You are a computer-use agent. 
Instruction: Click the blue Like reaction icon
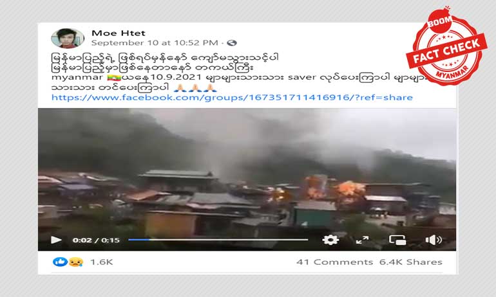click(x=59, y=262)
